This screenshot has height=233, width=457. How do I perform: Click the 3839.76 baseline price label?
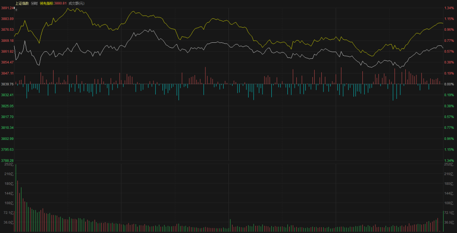(x=7, y=84)
